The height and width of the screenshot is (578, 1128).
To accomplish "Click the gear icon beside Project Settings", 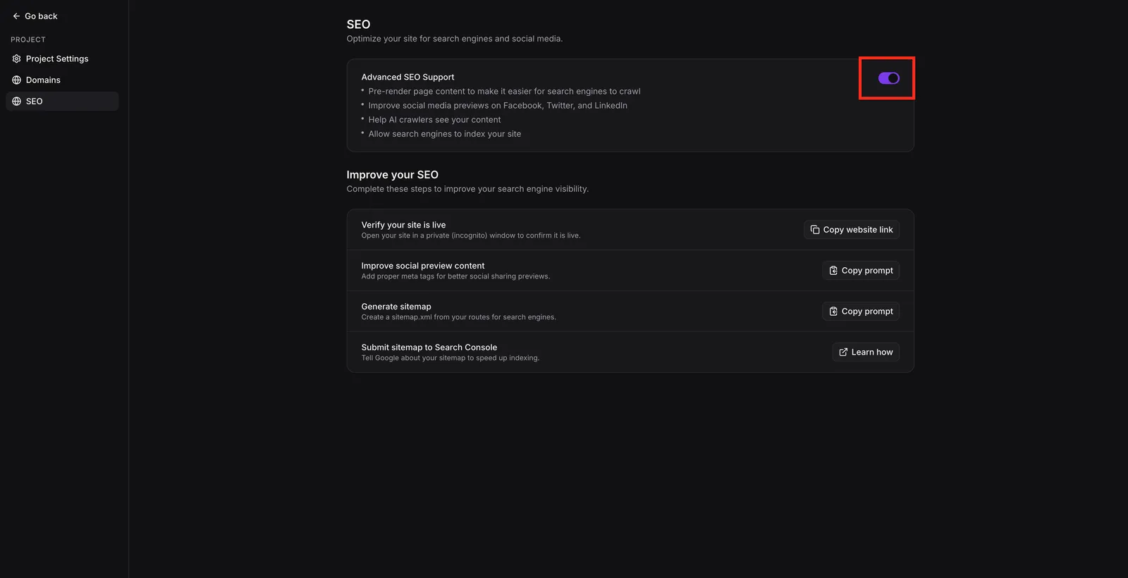I will pyautogui.click(x=16, y=59).
